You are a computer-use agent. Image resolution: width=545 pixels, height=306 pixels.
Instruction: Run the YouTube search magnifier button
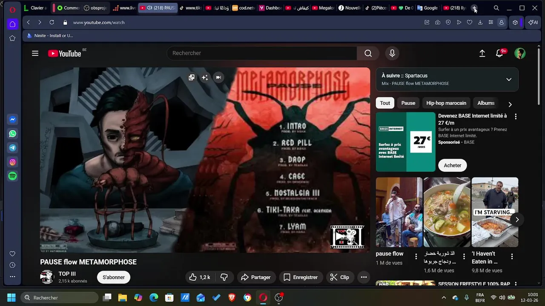368,53
